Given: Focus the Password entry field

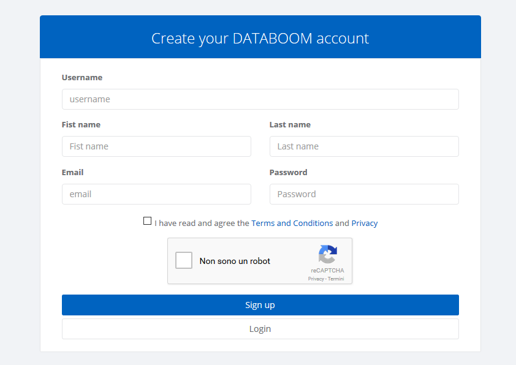Looking at the screenshot, I should (x=364, y=194).
